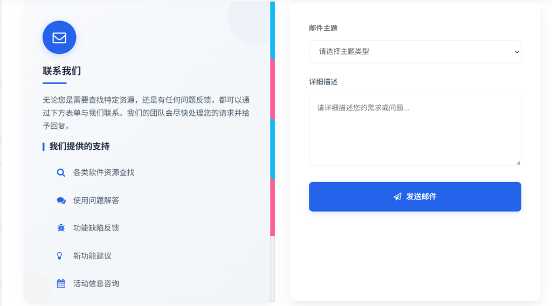This screenshot has width=552, height=306.
Task: Click the lightbulb icon beside 新功能建议
Action: pyautogui.click(x=60, y=256)
